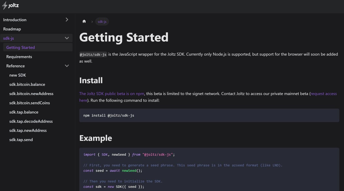Expand the Introduction section chevron
The width and height of the screenshot is (344, 191).
click(67, 20)
